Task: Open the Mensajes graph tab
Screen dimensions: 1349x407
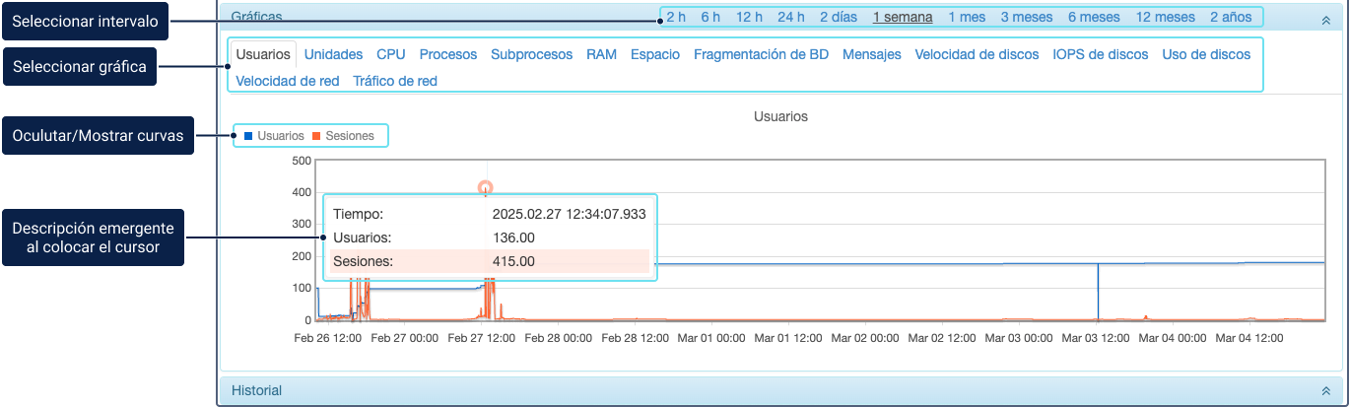Action: (x=871, y=54)
